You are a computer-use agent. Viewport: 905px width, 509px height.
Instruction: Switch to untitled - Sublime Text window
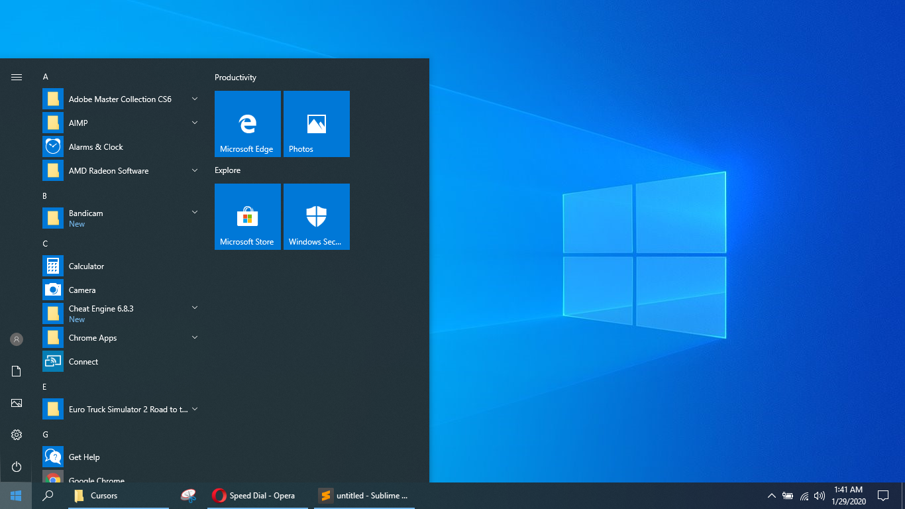[364, 496]
